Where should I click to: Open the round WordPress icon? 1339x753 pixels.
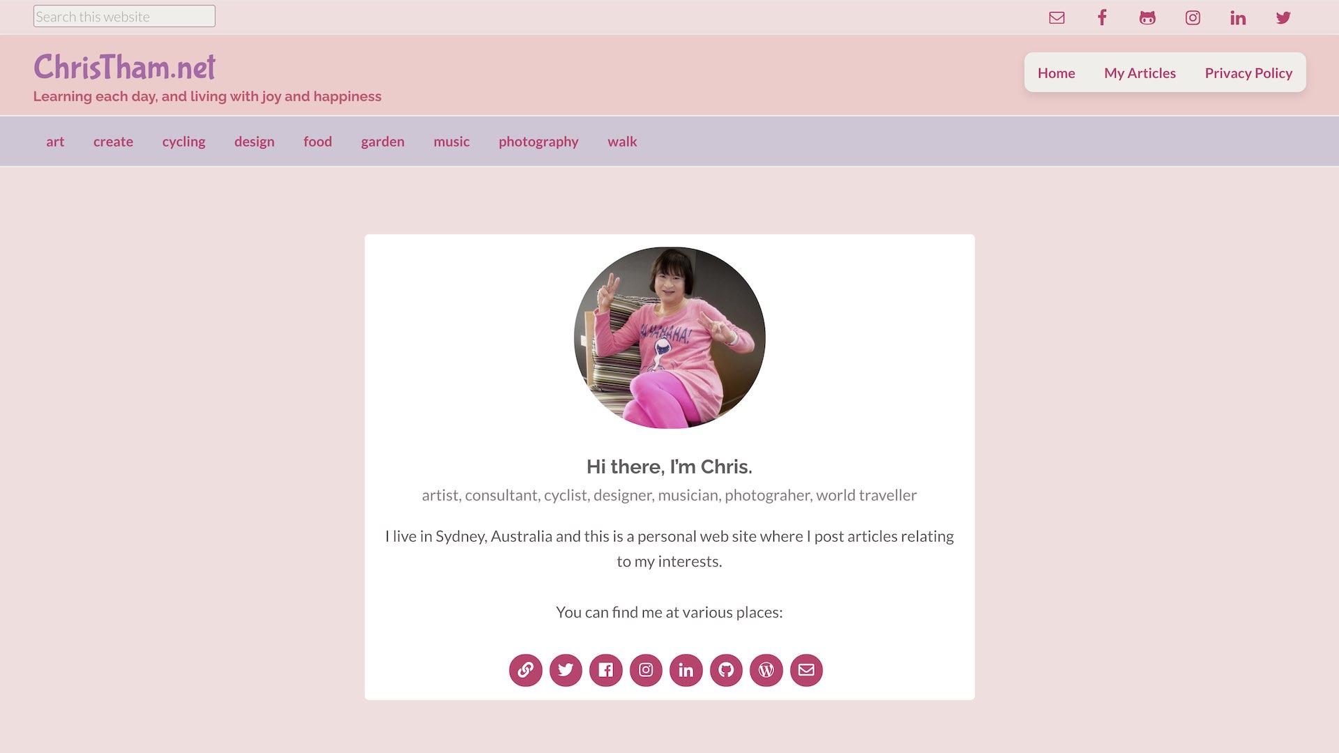point(766,670)
